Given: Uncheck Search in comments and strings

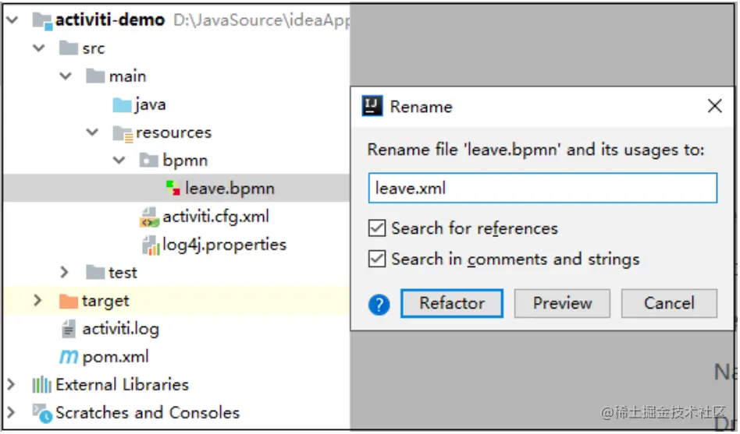Looking at the screenshot, I should tap(378, 259).
